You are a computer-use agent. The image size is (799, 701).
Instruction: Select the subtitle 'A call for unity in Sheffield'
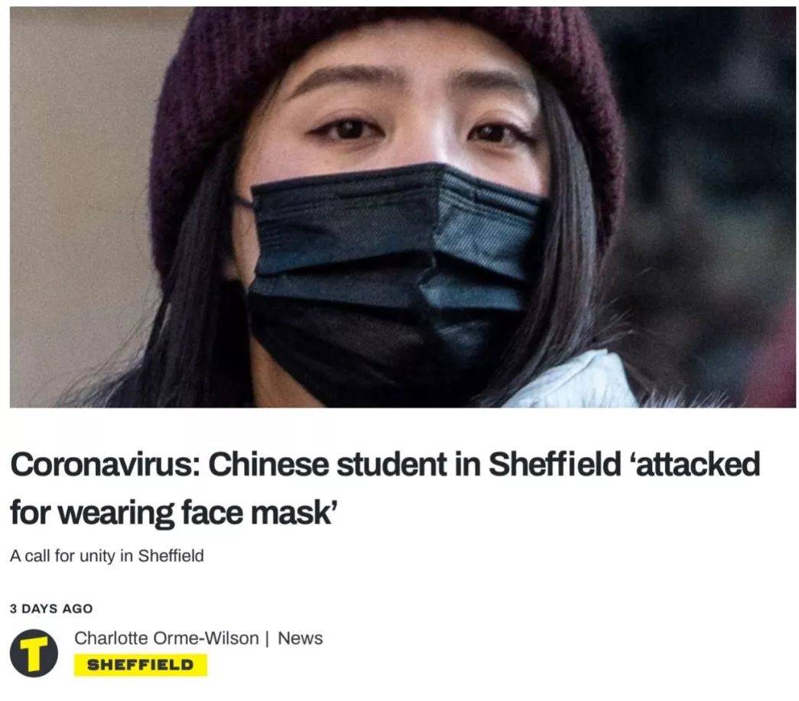point(106,555)
